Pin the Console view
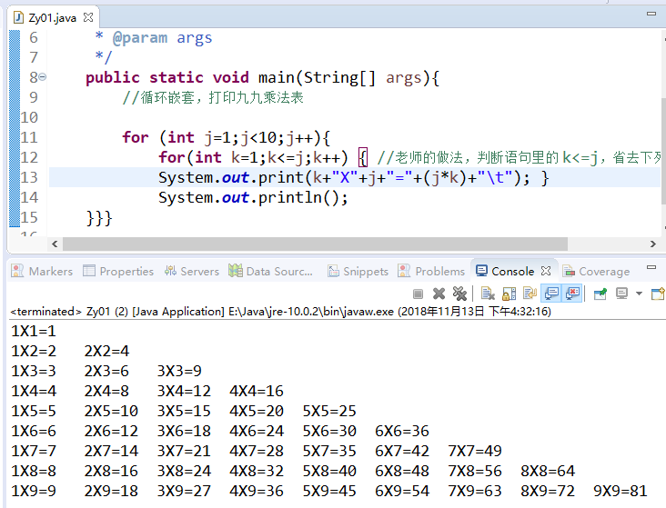Viewport: 666px width, 508px height. pos(600,294)
